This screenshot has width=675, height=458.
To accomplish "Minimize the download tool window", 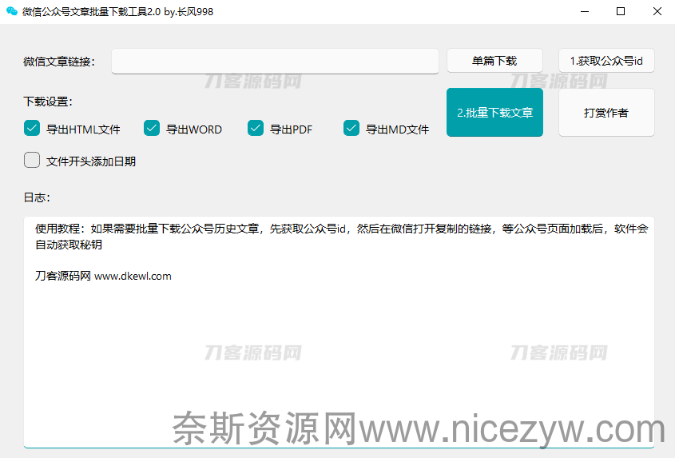I will point(584,12).
